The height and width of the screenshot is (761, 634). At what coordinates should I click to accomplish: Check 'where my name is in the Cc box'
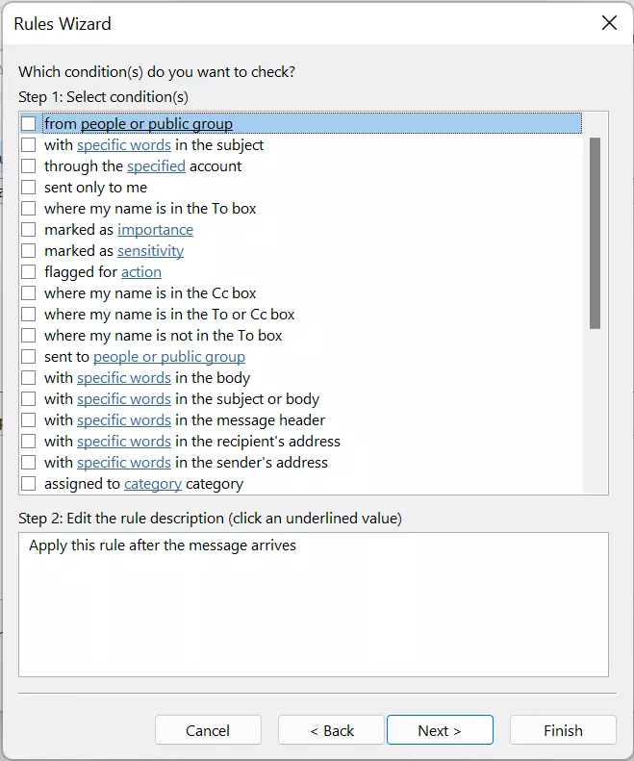click(x=29, y=293)
